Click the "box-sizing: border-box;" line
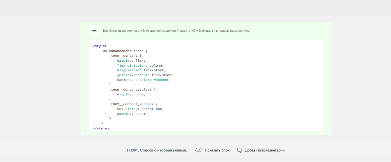Viewport: 391px width, 162px height. click(141, 109)
